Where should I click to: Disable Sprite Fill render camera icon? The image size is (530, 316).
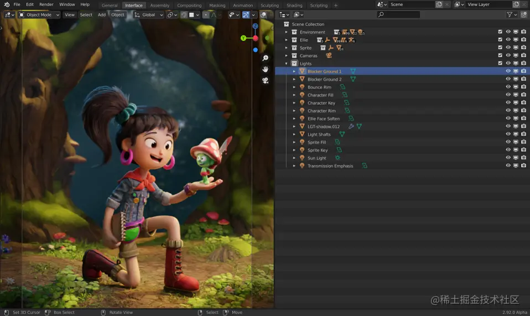(x=523, y=142)
